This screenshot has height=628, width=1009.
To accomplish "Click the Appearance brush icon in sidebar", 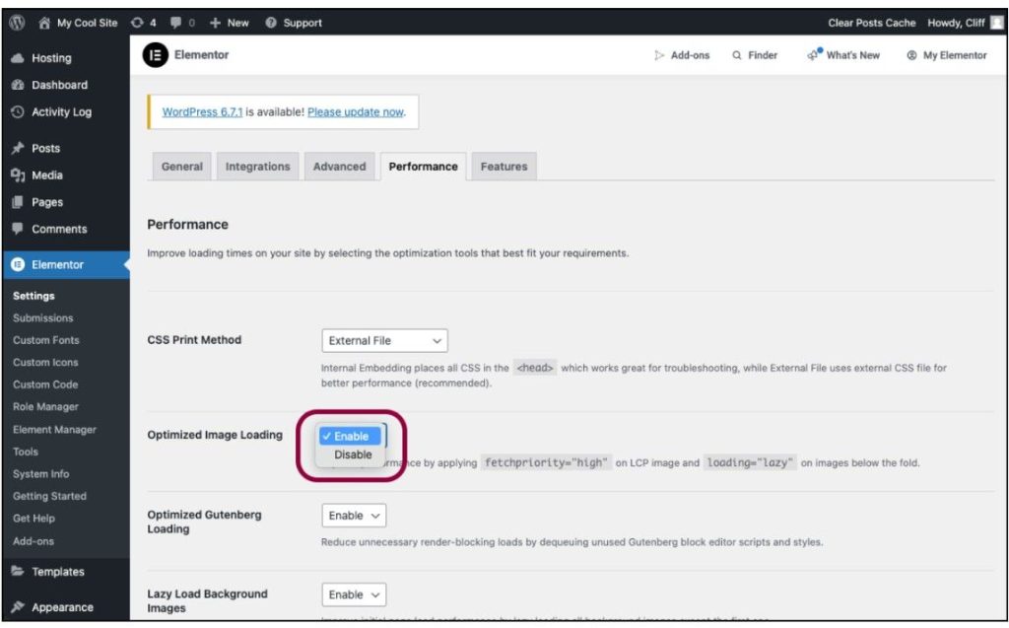I will click(x=18, y=606).
